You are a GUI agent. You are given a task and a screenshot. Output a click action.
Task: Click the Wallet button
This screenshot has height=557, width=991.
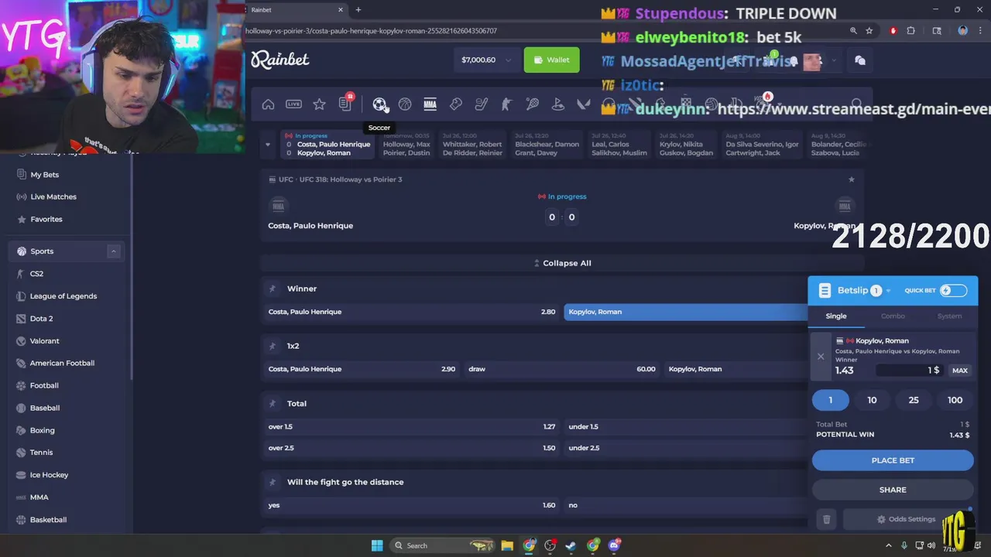click(551, 60)
